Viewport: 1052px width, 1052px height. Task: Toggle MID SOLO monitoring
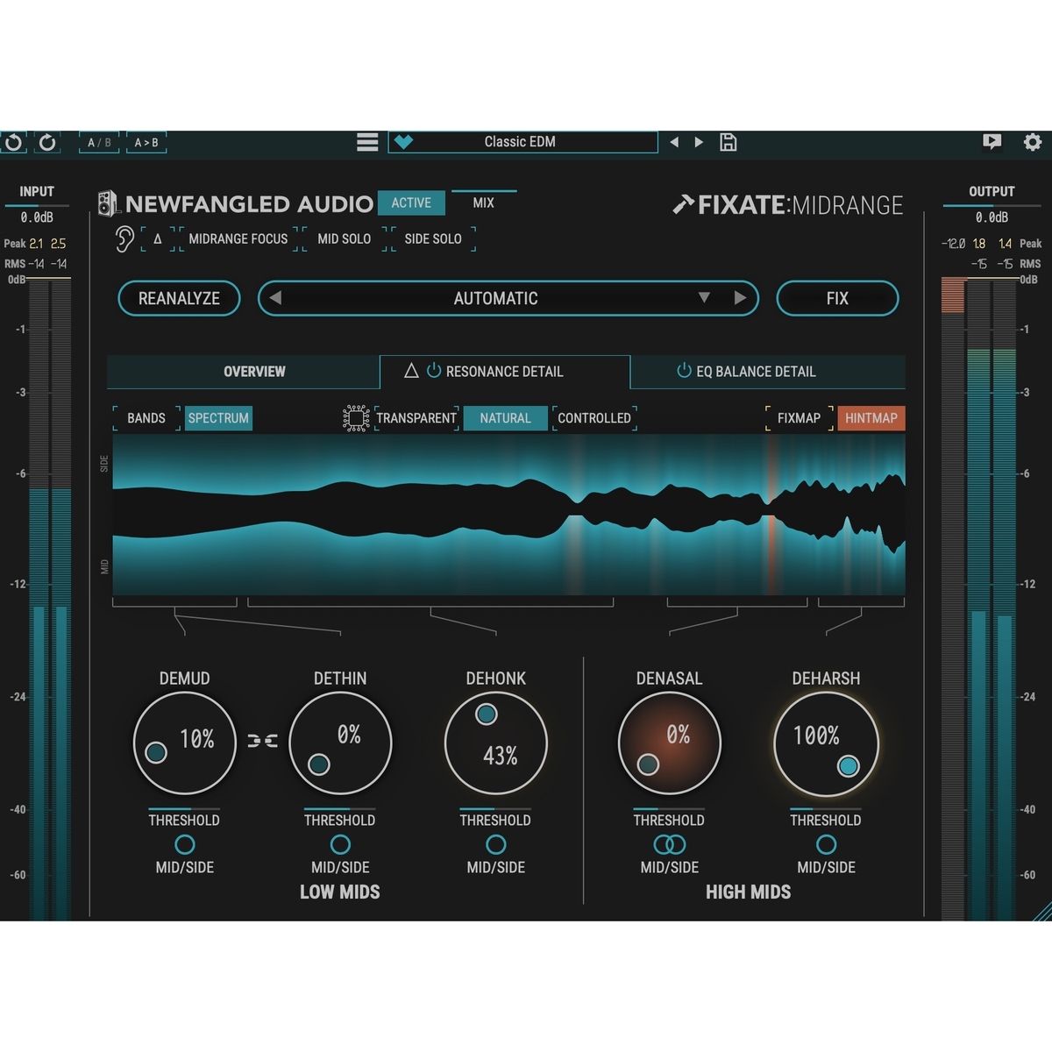point(344,238)
